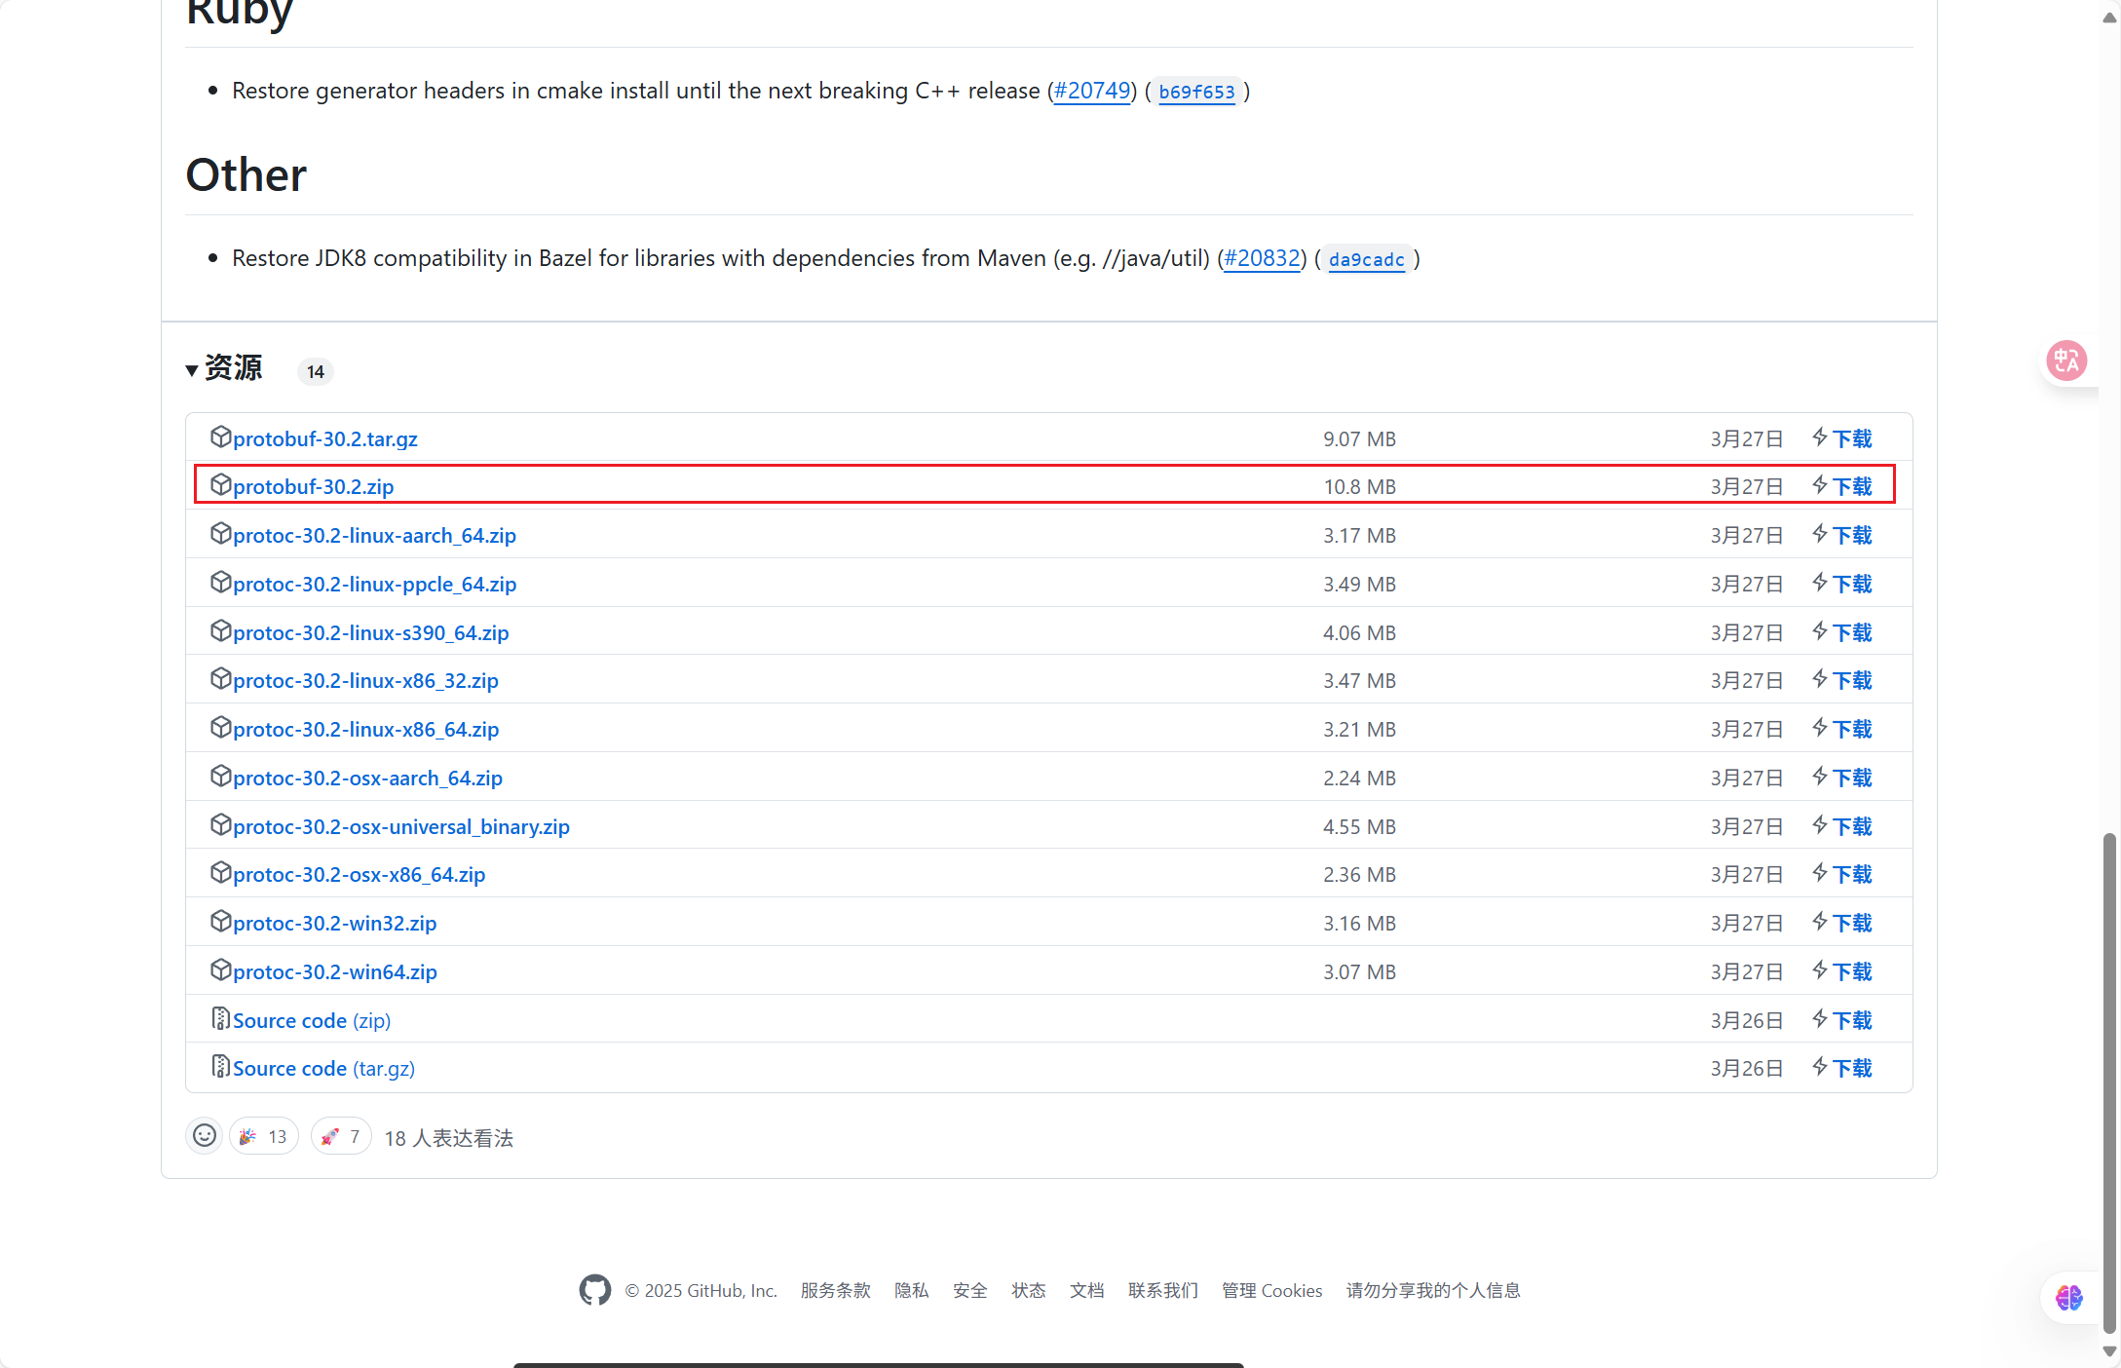2121x1368 pixels.
Task: Click package icon beside protoc-30.2-osx-universal_binary.zip
Action: click(220, 824)
